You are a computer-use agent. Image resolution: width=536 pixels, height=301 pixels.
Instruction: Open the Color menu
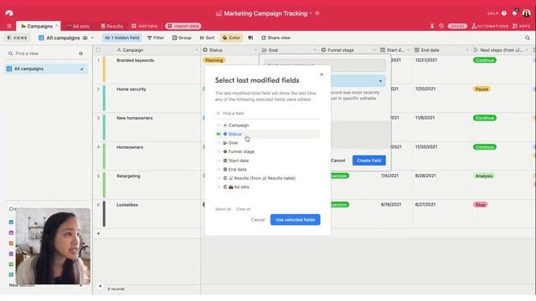coord(231,38)
